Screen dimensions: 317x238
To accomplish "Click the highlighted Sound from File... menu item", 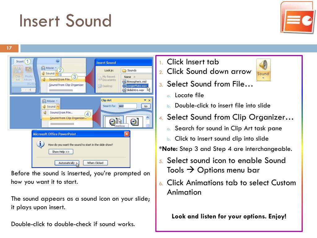I will [63, 79].
